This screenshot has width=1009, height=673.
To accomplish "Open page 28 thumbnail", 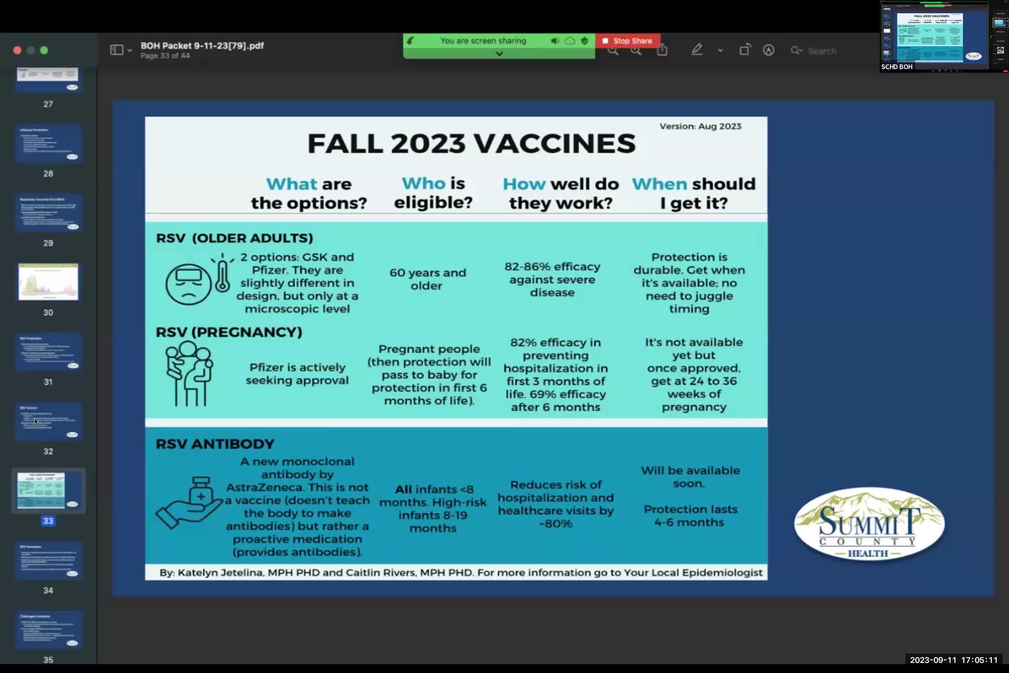I will 48,143.
